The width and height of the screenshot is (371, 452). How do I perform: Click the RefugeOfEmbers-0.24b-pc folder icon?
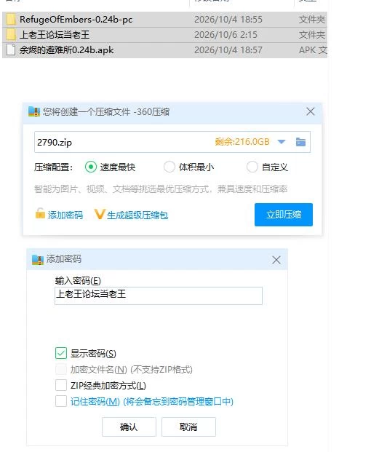point(11,20)
